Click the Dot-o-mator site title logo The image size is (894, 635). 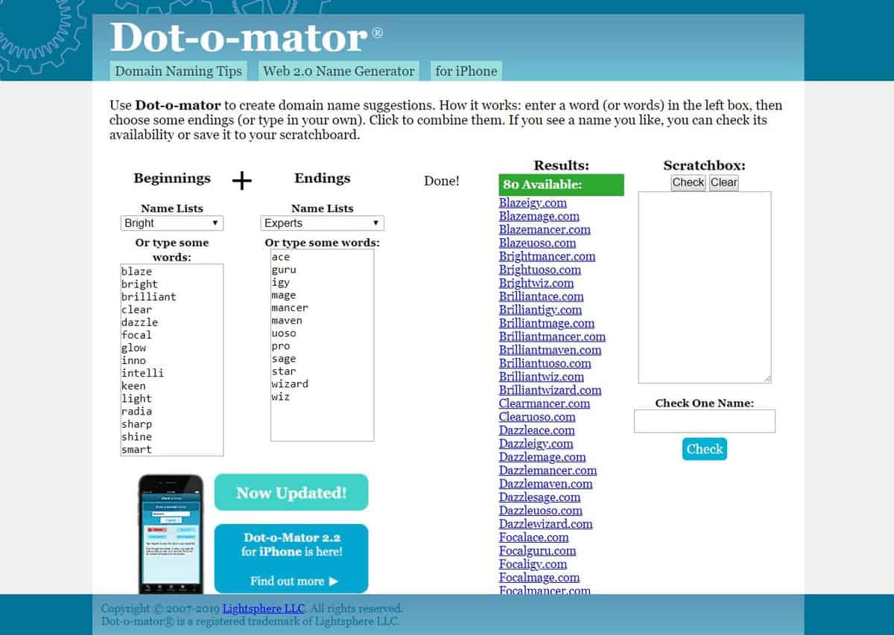[x=247, y=37]
